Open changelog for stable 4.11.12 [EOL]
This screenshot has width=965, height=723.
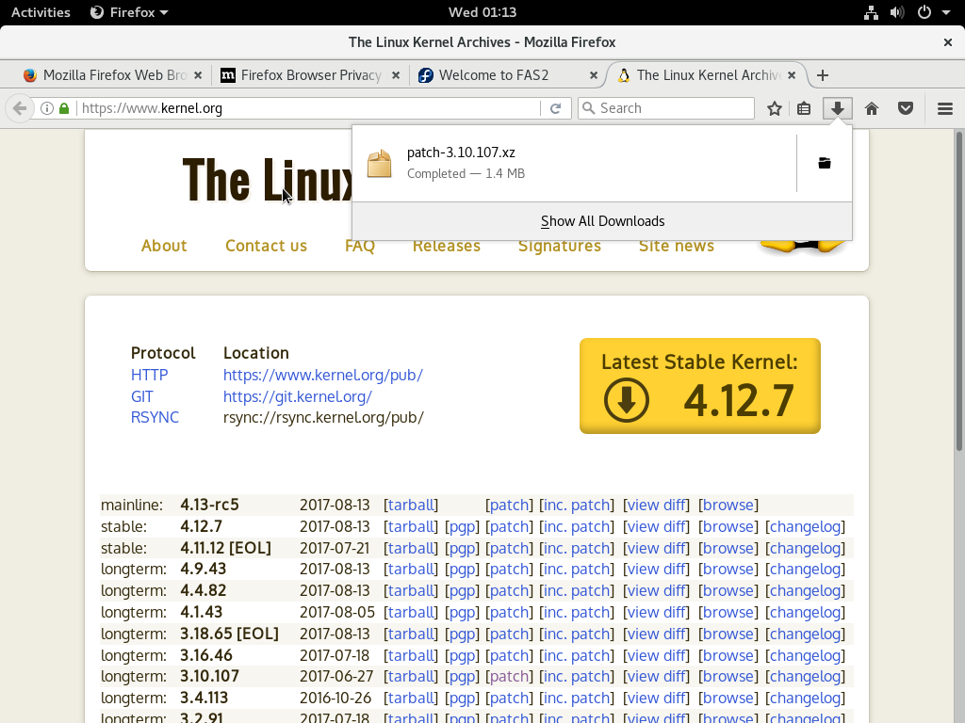[x=805, y=549]
